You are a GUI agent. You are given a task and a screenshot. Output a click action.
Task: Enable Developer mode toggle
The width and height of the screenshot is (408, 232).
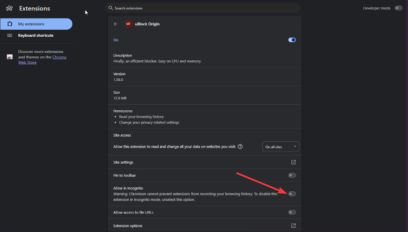(398, 8)
